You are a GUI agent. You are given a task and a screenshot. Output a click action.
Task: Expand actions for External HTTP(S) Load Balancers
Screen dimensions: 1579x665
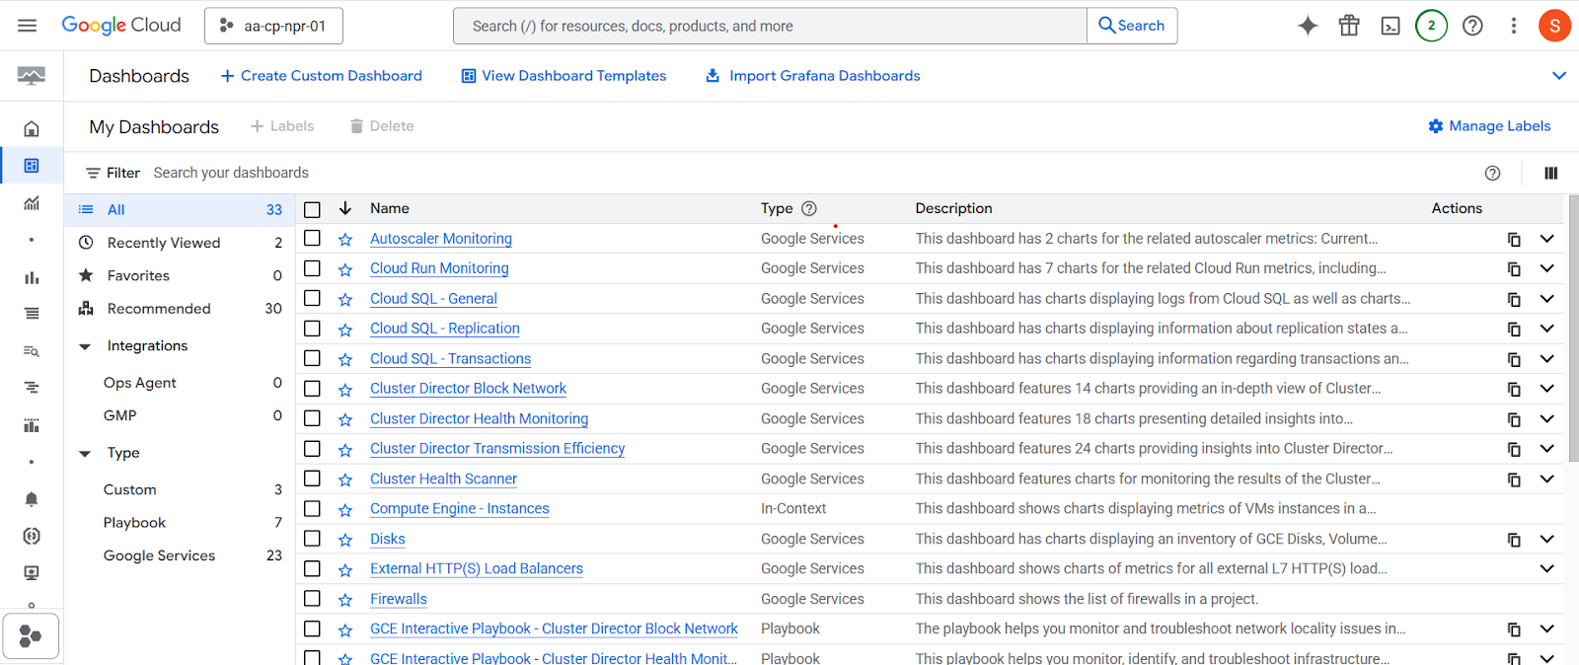1546,569
